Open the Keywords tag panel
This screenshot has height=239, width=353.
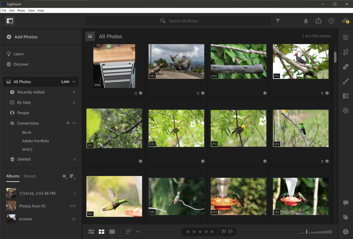pyautogui.click(x=346, y=217)
